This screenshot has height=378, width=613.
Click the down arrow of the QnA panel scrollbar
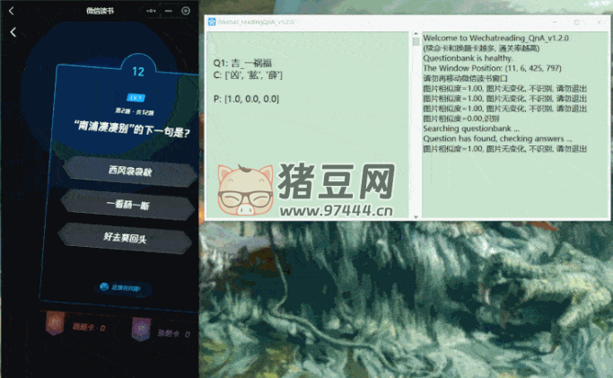pyautogui.click(x=416, y=215)
